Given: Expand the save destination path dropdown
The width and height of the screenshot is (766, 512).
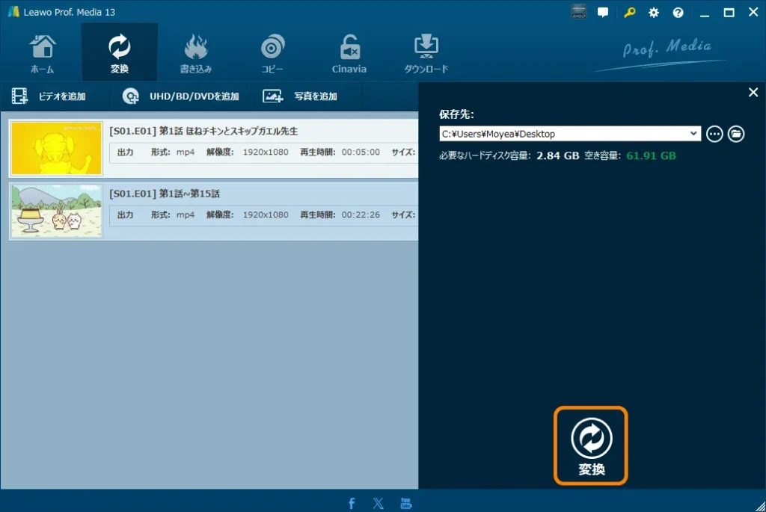Looking at the screenshot, I should [x=693, y=133].
